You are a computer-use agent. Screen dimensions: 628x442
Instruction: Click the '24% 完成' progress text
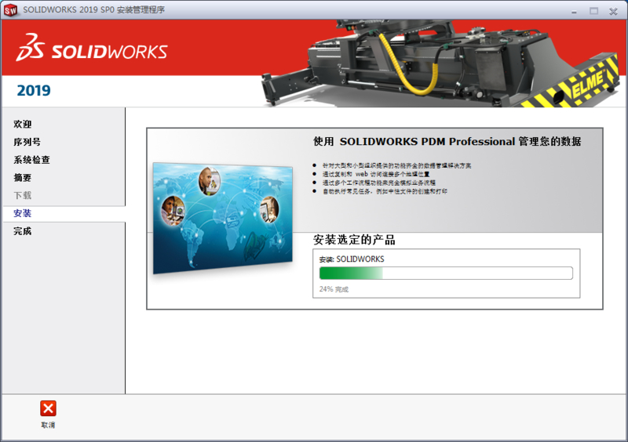[334, 289]
